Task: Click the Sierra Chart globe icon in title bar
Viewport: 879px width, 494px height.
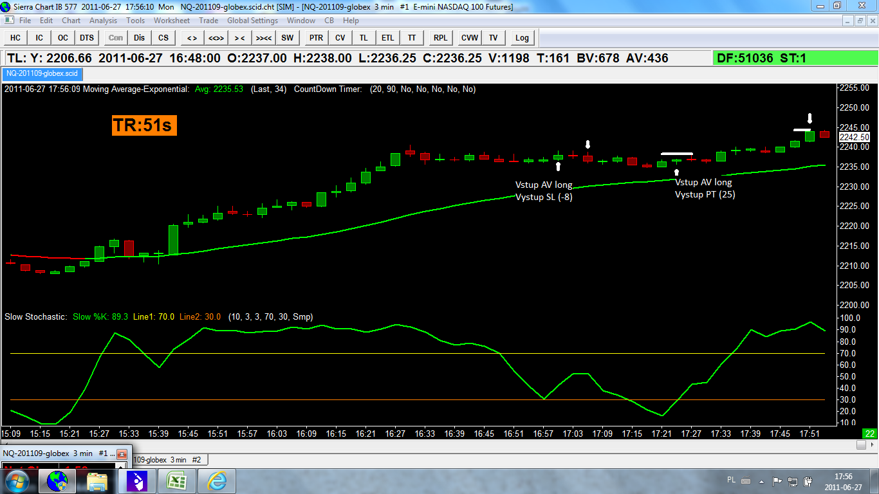Action: click(6, 6)
